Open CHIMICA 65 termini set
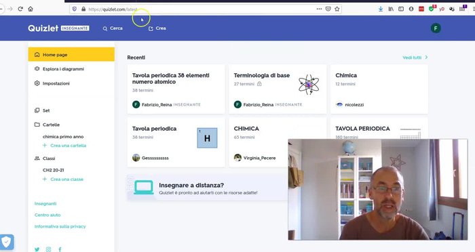 259,142
